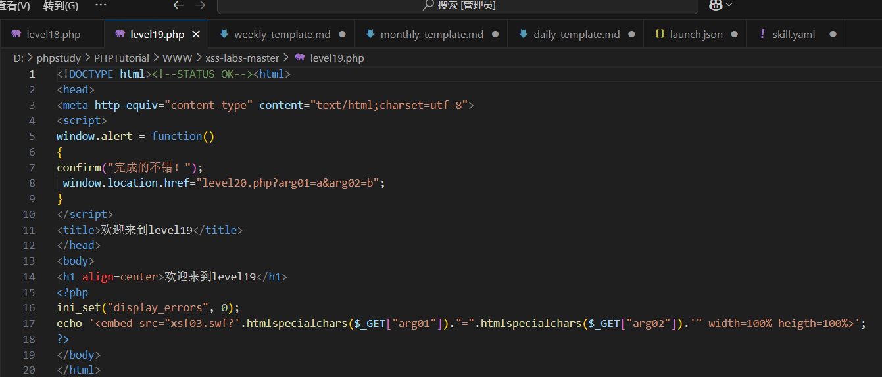Screen dimensions: 882x377
Task: Click line number 17 in the gutter
Action: click(x=28, y=323)
